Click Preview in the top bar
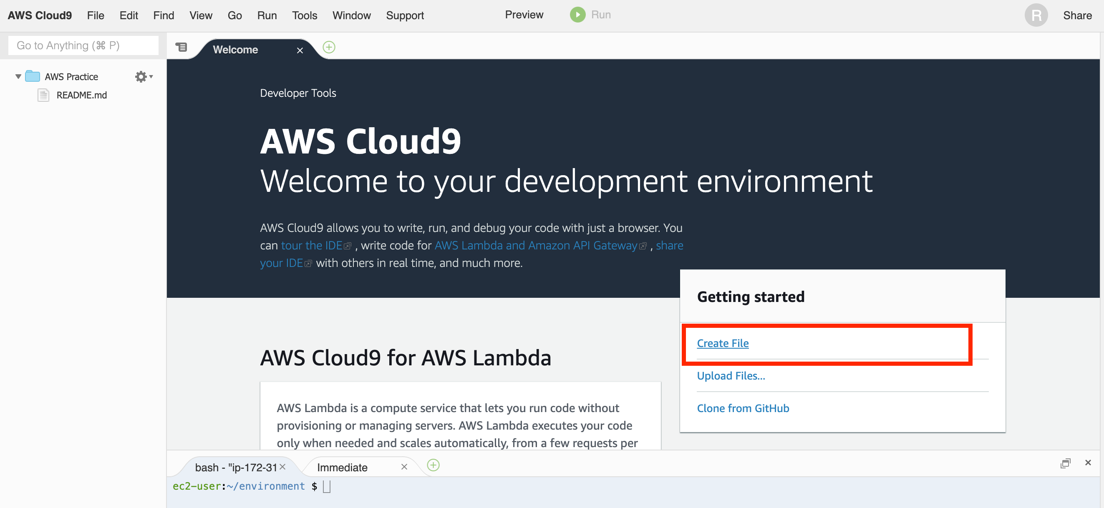The height and width of the screenshot is (508, 1104). [524, 14]
